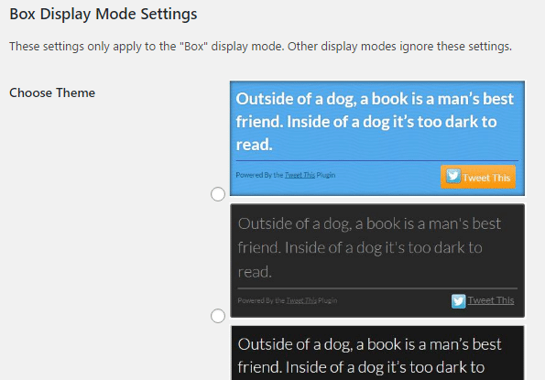Pick the dark gray theme preview box
This screenshot has width=545, height=380.
tap(377, 261)
